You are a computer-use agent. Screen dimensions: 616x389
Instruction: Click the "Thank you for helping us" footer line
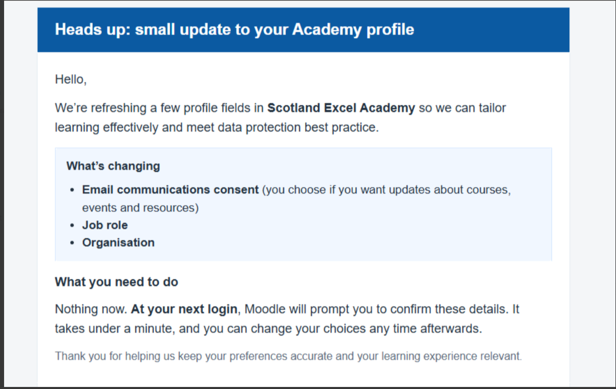tap(288, 356)
